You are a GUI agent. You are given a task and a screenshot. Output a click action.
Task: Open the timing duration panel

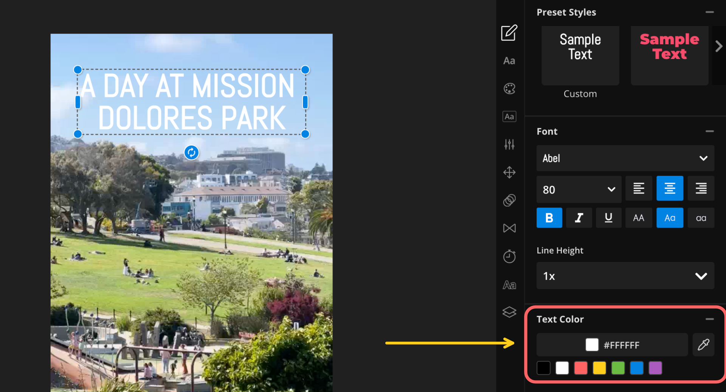tap(509, 256)
